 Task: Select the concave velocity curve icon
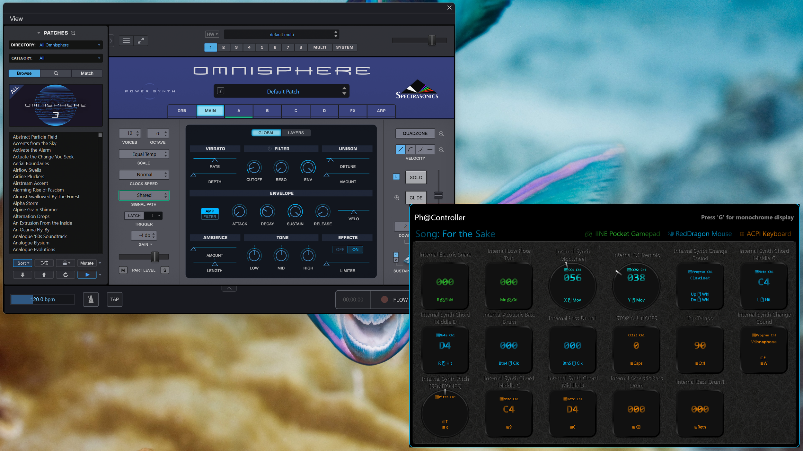tap(420, 149)
